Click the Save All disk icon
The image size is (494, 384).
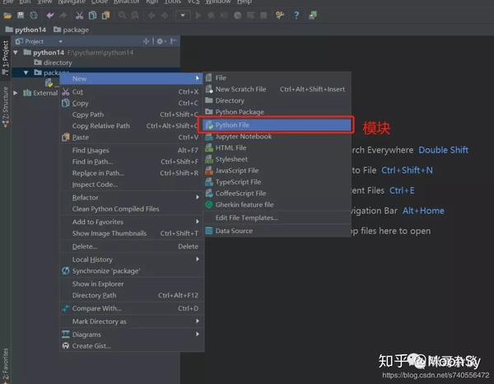(x=21, y=15)
